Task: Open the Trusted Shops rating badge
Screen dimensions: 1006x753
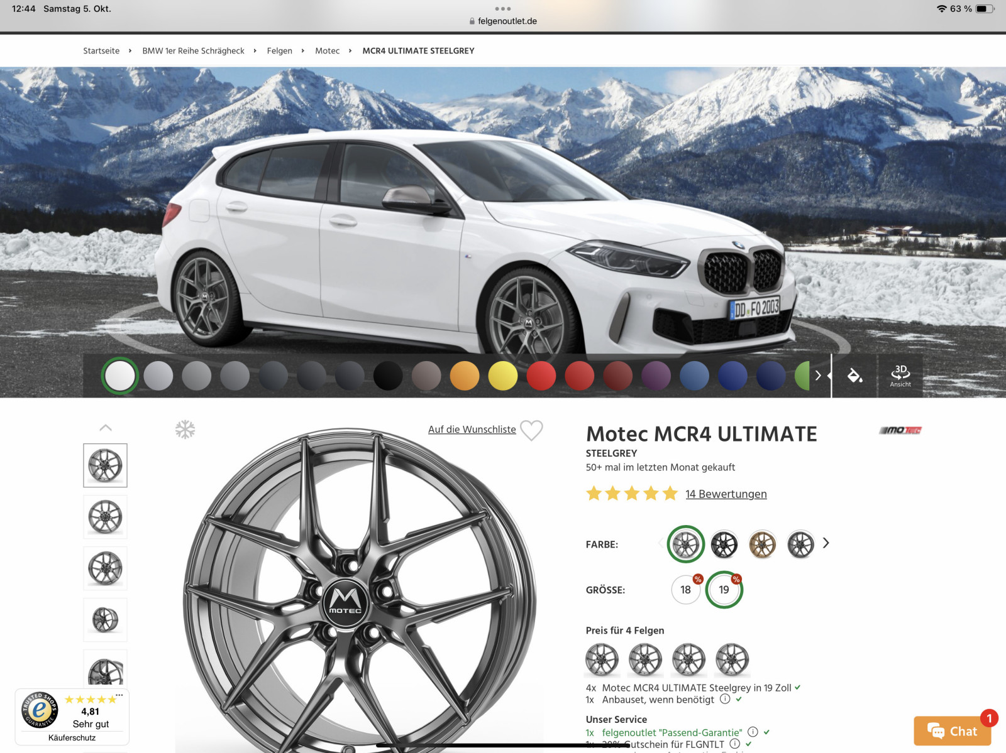Action: click(x=72, y=717)
